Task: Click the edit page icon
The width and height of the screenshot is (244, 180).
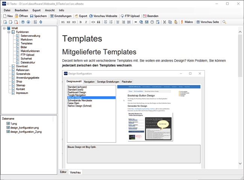Action: [11, 22]
